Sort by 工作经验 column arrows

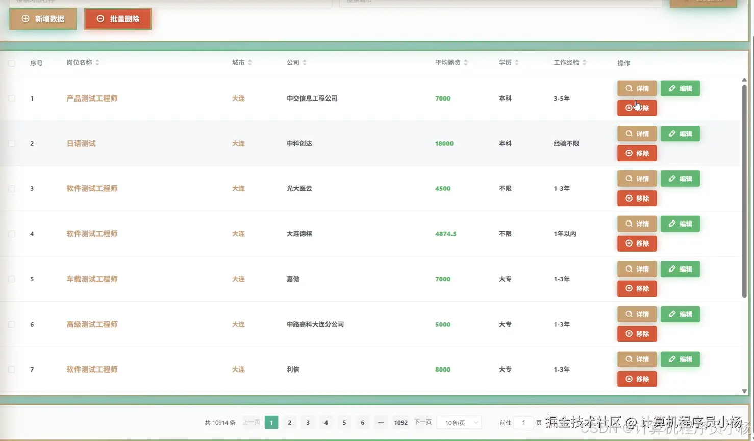coord(584,63)
